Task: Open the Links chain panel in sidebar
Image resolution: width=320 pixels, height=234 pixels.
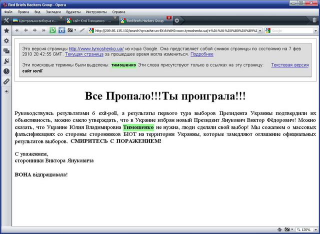Action: tap(6, 81)
